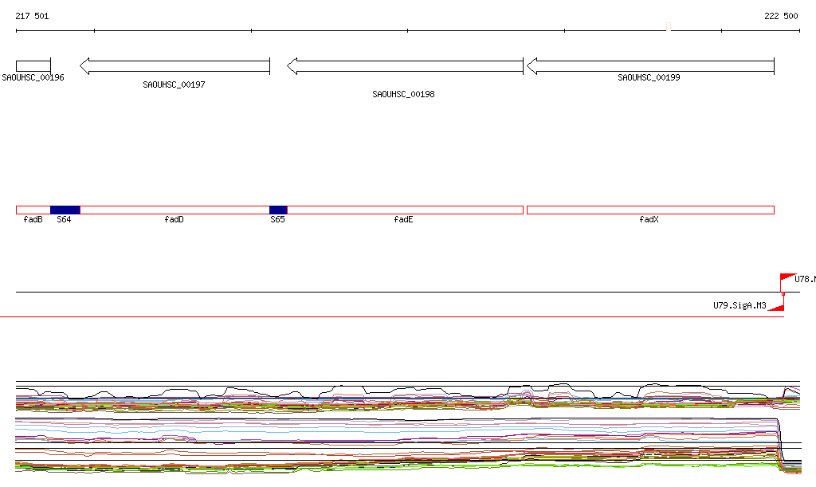Select the fadX segment bar

coord(650,210)
